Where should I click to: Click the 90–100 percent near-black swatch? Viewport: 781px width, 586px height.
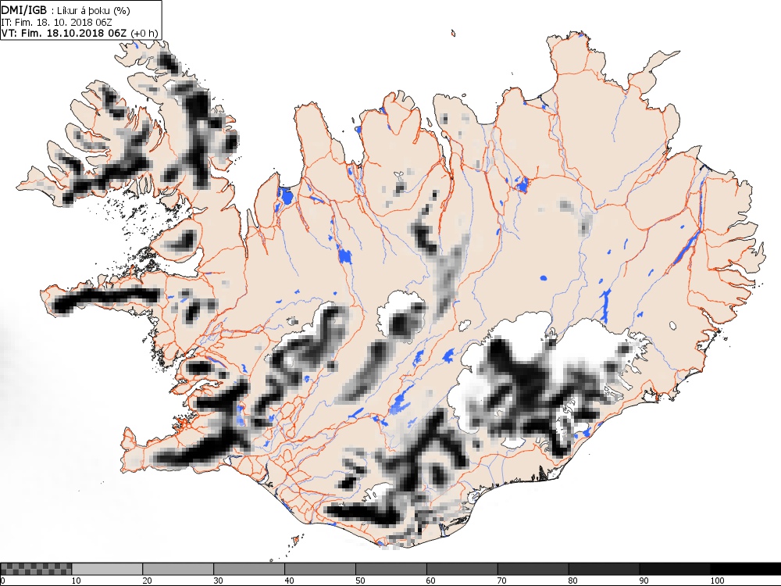[675, 569]
